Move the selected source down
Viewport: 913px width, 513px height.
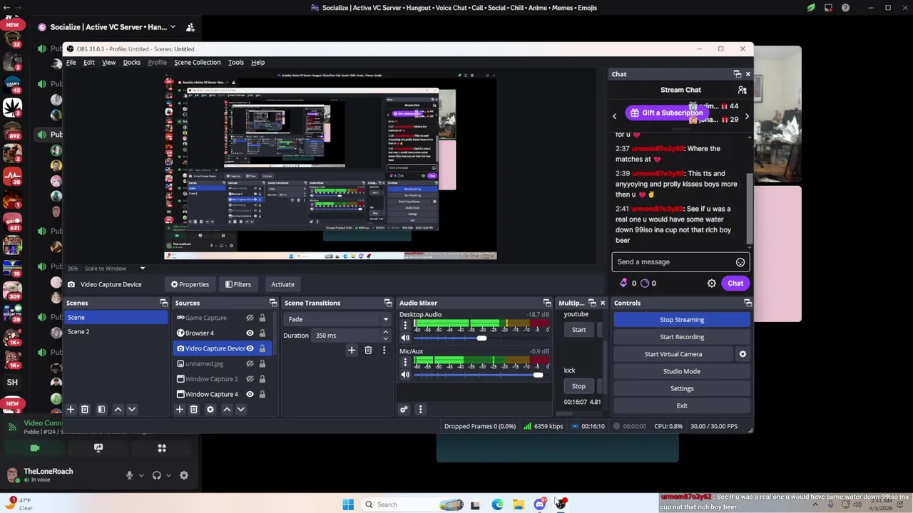click(240, 410)
